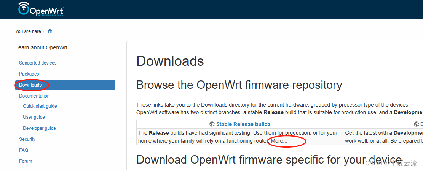Click More... link under Release builds

click(x=279, y=141)
